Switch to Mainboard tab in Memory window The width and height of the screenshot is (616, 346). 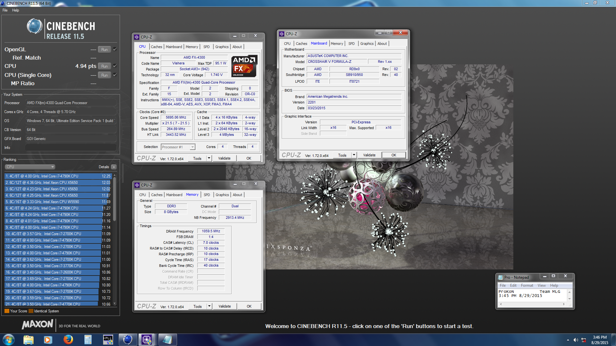click(174, 195)
